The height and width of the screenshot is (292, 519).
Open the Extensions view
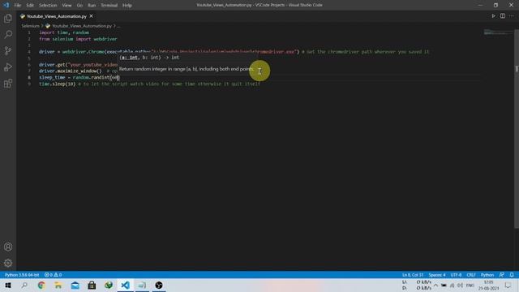(x=8, y=83)
